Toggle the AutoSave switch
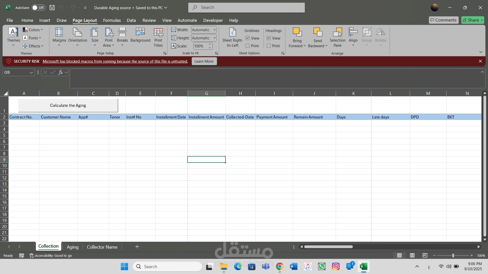Image resolution: width=488 pixels, height=274 pixels. (x=38, y=8)
